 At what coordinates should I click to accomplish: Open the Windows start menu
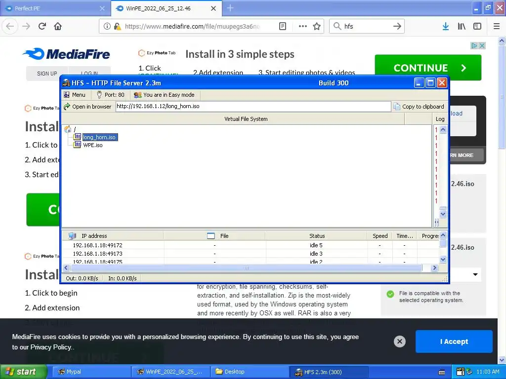point(23,372)
